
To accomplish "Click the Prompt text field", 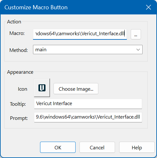I will [88, 117].
